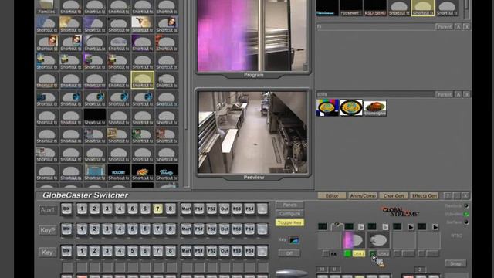Toggle the DSK2 enable light
Viewport: 494px width, 278px height.
coord(372,254)
